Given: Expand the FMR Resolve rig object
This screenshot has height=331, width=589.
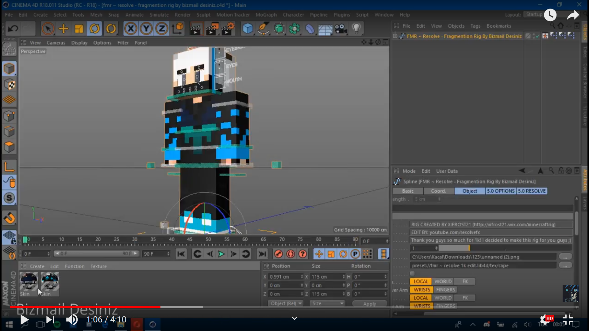Looking at the screenshot, I should pyautogui.click(x=395, y=36).
